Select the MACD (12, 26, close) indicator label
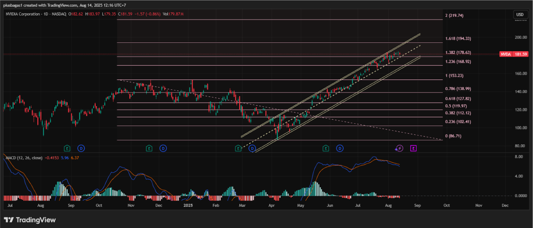Screen dimensions: 533x228 coord(24,158)
